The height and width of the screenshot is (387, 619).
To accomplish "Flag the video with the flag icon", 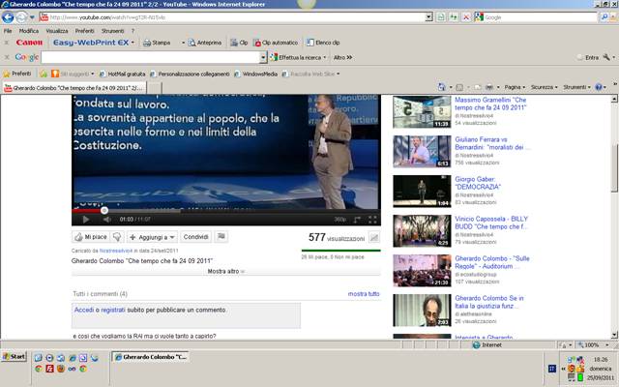I will pyautogui.click(x=221, y=236).
